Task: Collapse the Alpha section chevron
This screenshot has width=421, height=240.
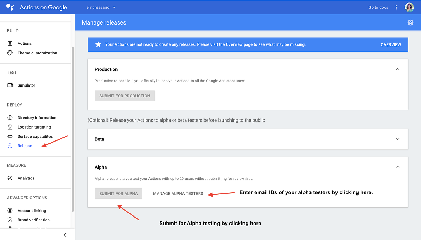Action: (397, 167)
